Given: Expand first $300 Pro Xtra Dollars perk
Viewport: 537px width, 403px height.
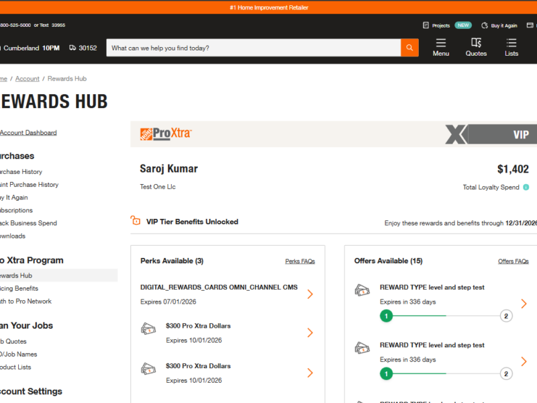Looking at the screenshot, I should 310,332.
